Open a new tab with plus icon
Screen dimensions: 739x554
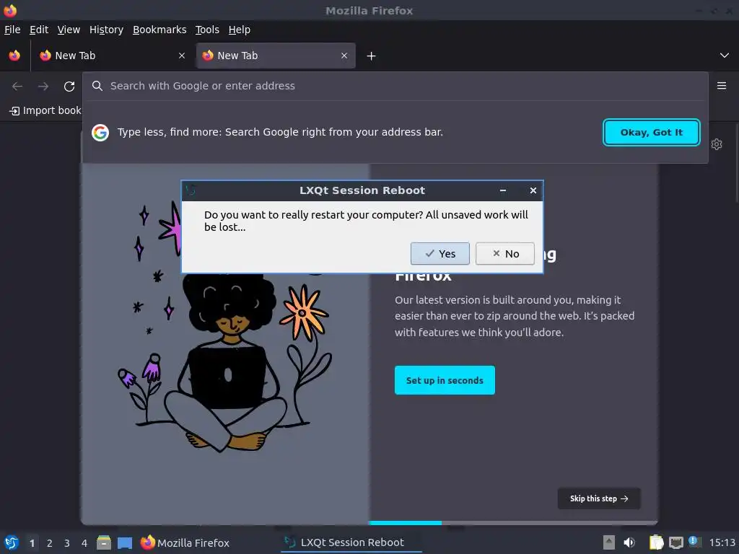click(x=372, y=56)
